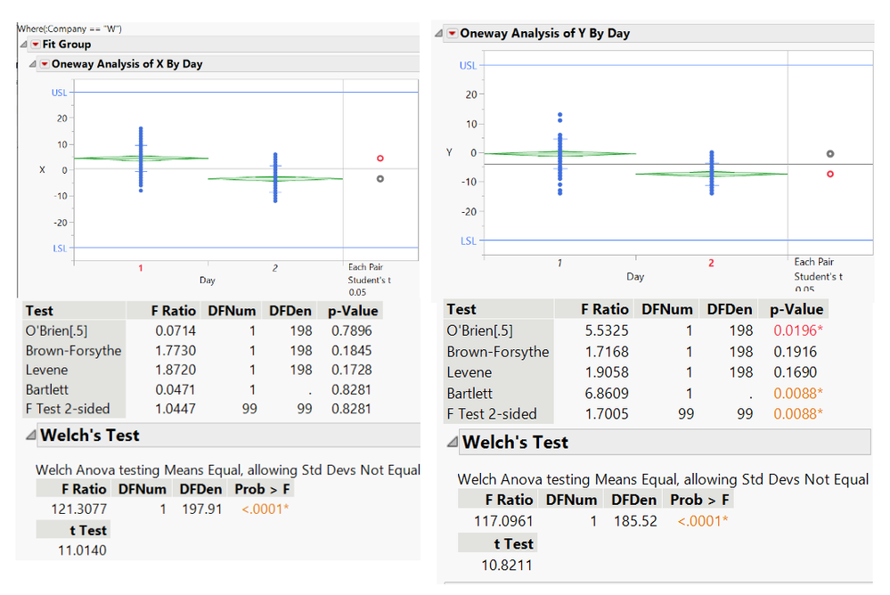Screen dimensions: 890x595
Task: Click Day 1 axis label under X plot
Action: [x=140, y=267]
